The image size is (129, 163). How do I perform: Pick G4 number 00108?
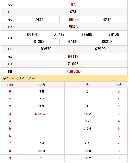tap(33, 34)
